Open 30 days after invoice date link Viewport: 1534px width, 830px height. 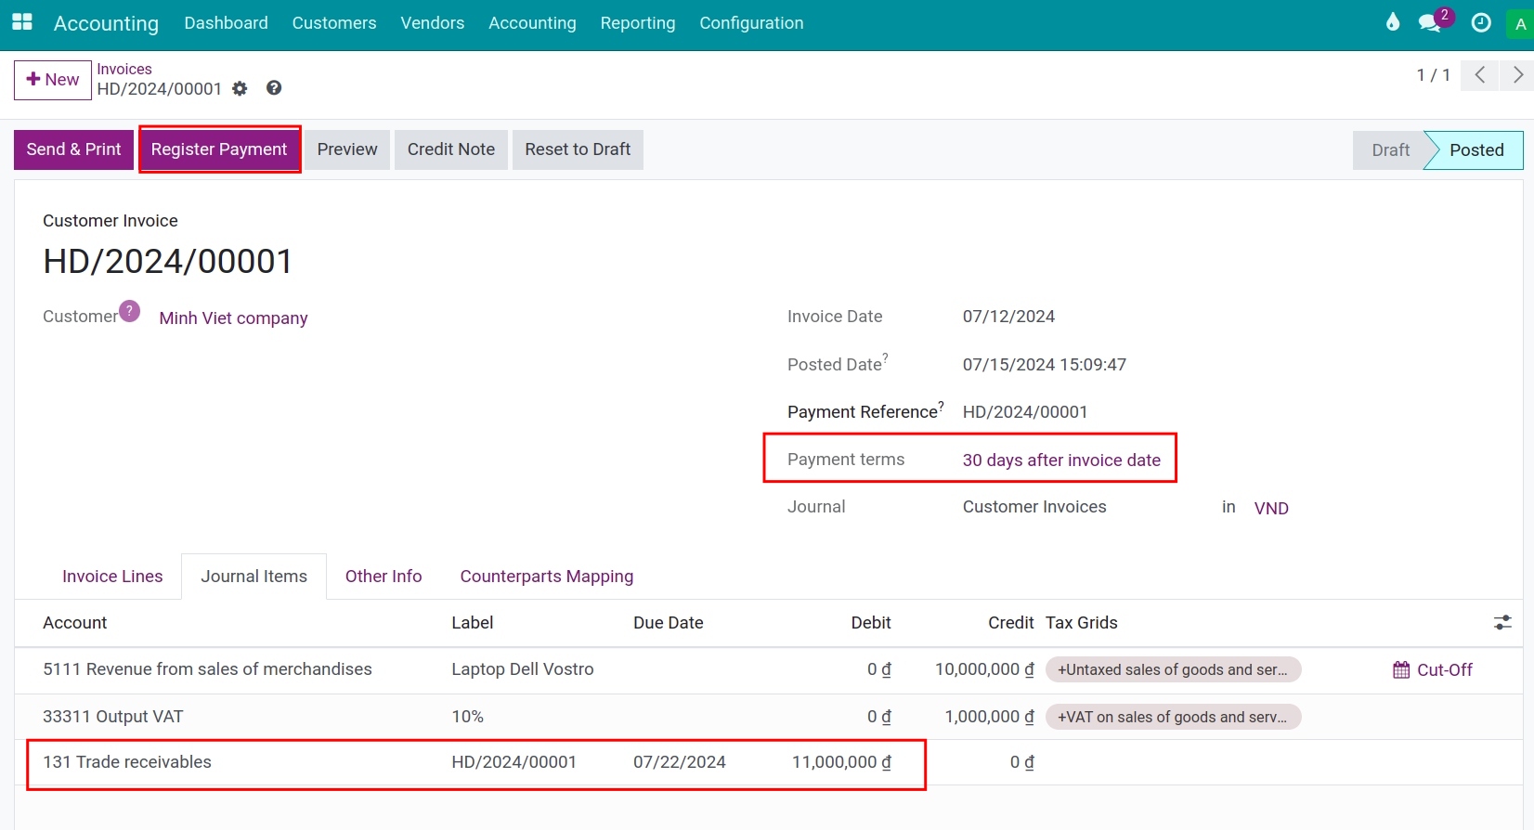[1061, 460]
